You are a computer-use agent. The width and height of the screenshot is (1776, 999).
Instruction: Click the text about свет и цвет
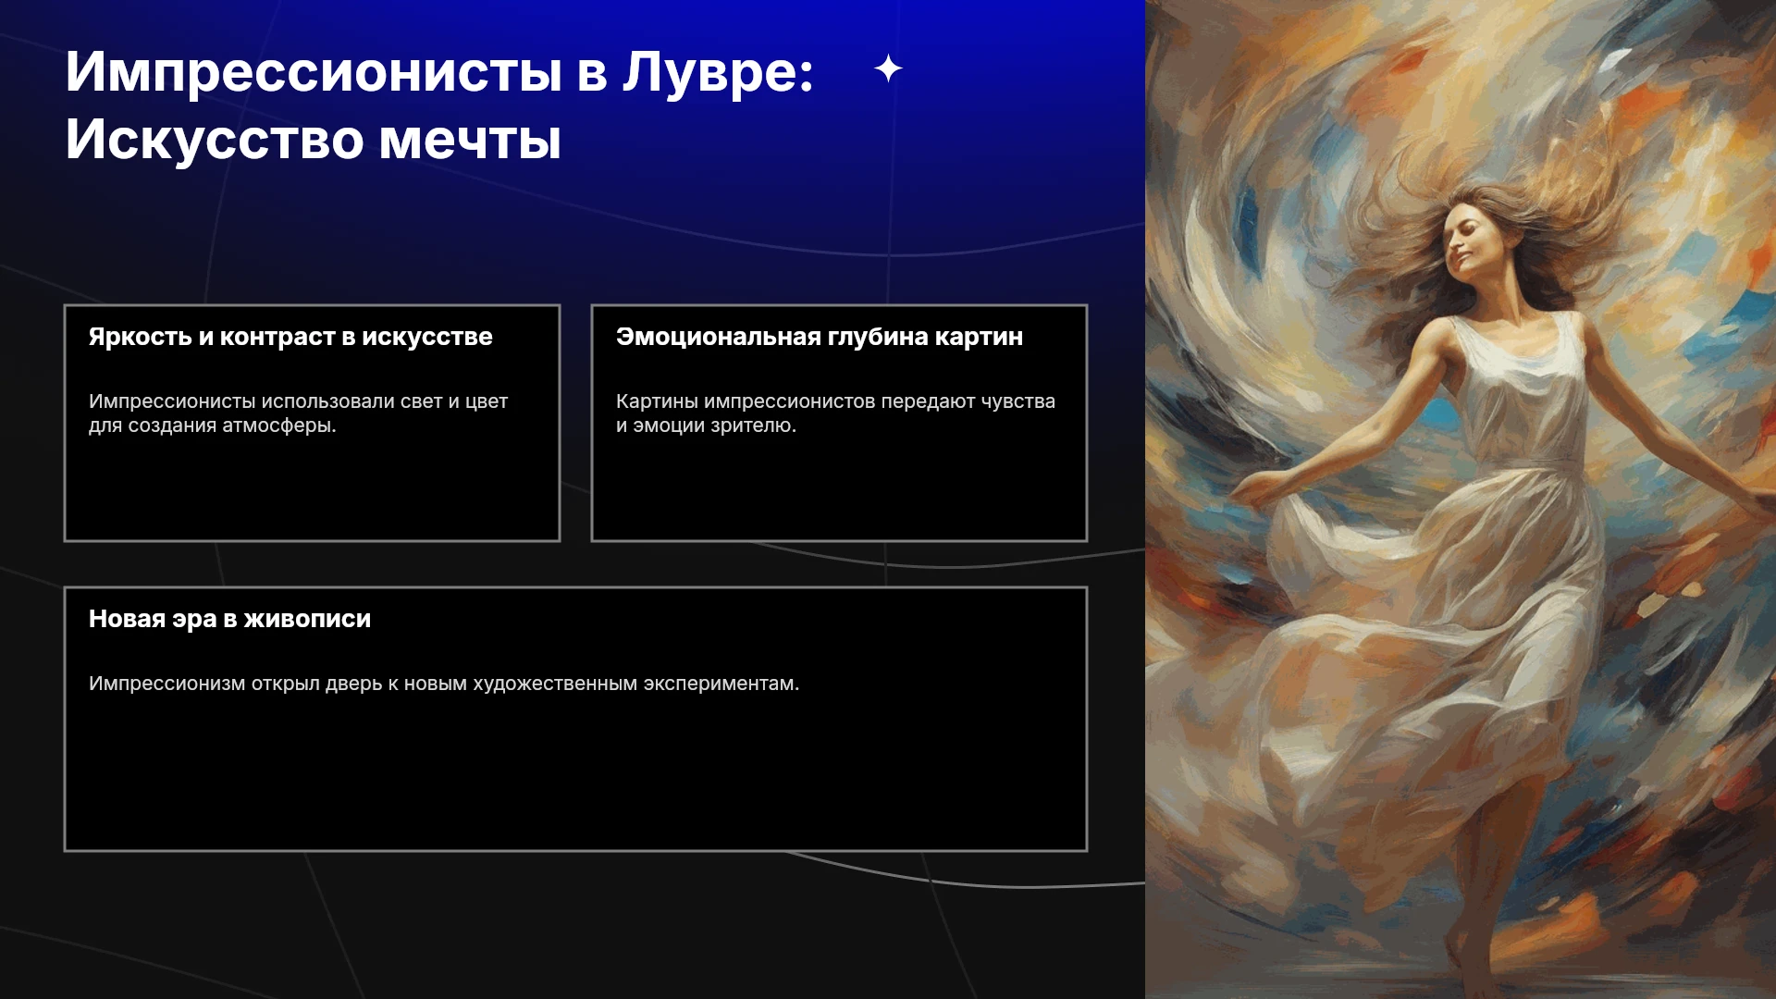(298, 413)
